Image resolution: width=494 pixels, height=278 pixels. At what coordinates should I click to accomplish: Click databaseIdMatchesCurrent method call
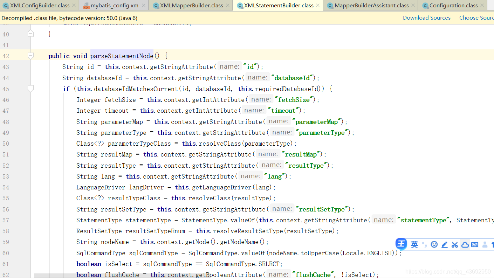click(136, 89)
